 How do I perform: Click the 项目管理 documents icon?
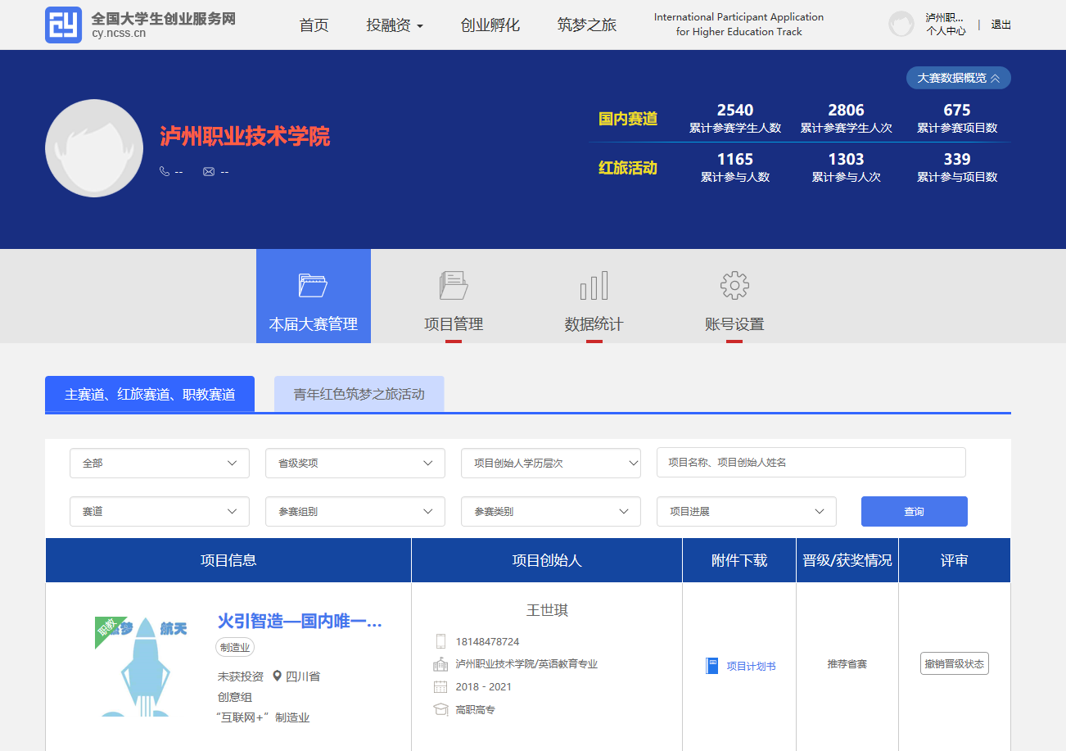(x=454, y=286)
